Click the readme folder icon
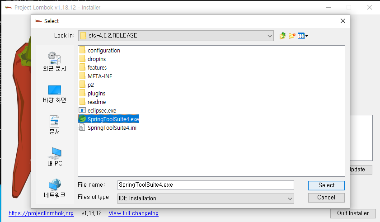 coord(82,102)
